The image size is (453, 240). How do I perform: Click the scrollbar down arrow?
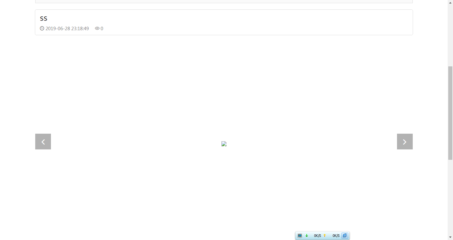pos(450,237)
